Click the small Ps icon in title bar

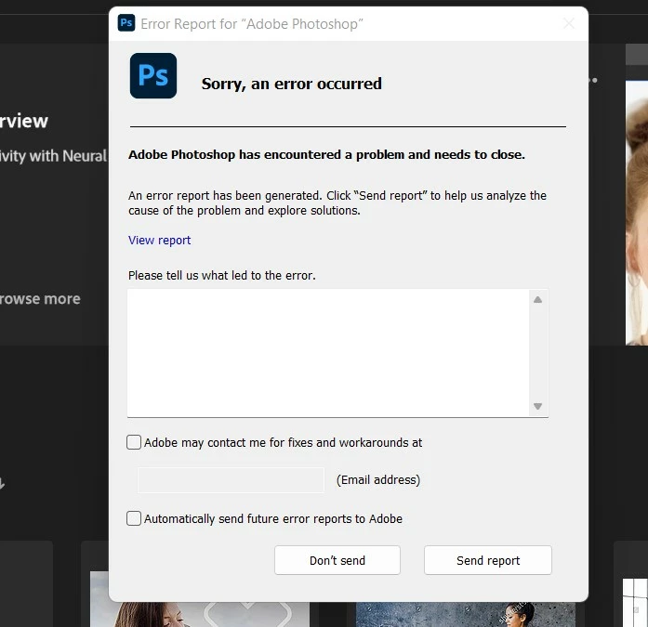126,22
